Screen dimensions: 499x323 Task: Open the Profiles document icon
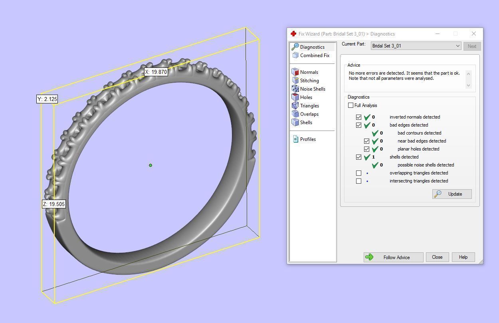295,139
